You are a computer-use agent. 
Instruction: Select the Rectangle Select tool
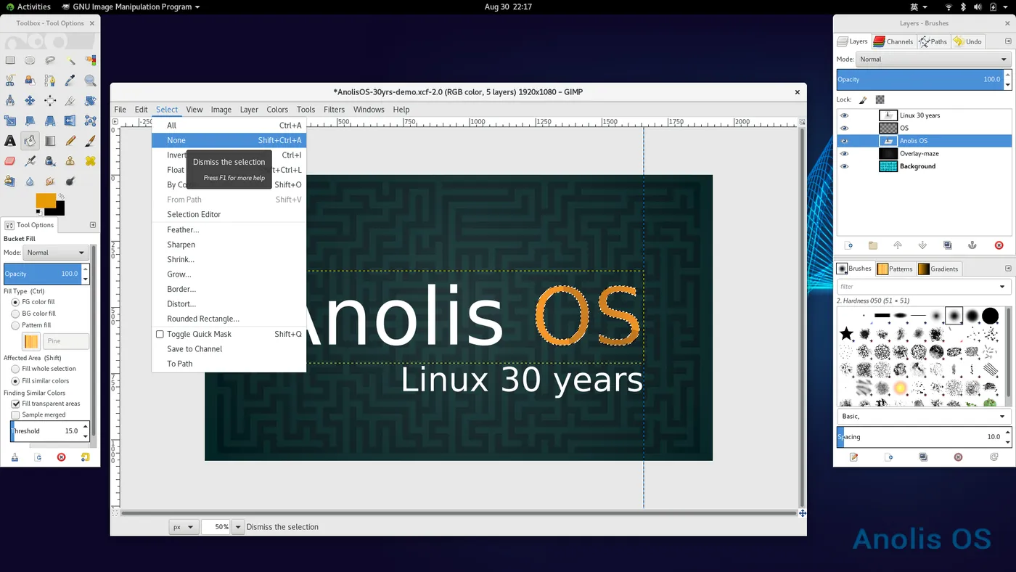[10, 61]
